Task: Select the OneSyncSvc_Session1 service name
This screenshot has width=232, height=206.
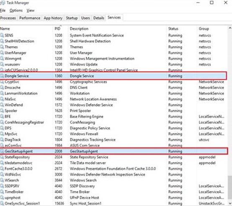Action: coord(22,203)
